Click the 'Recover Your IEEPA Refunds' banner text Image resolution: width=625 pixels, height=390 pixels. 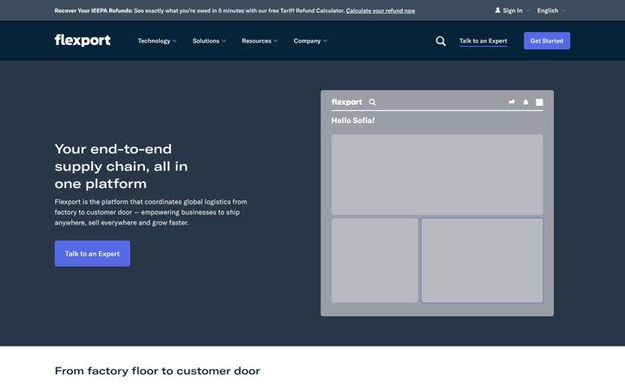[93, 10]
